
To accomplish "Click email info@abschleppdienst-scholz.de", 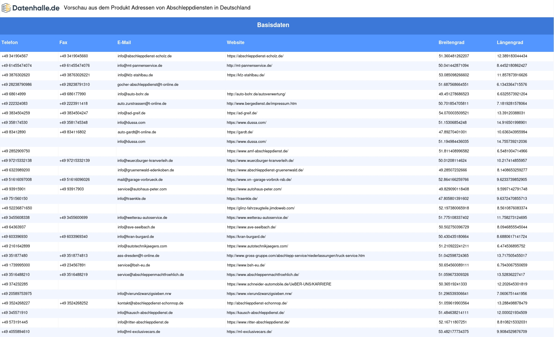I will (x=145, y=56).
